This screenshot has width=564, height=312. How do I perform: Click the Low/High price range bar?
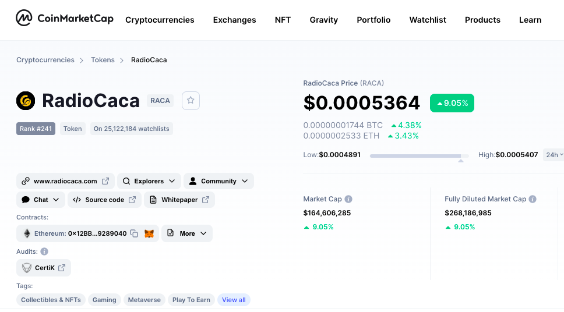point(420,155)
